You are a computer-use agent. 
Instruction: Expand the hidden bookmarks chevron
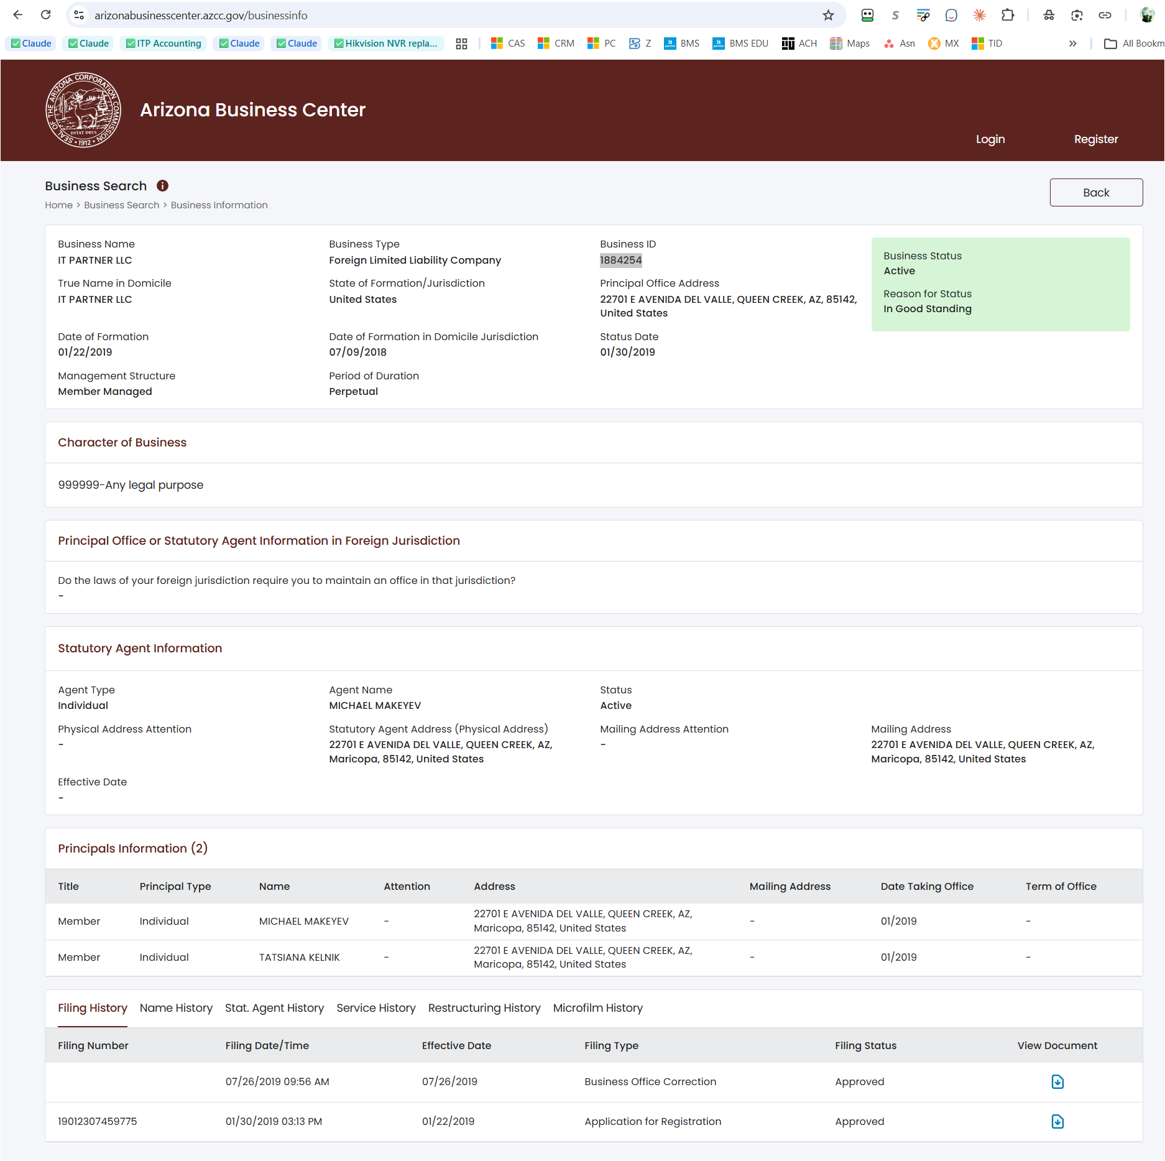click(x=1072, y=44)
